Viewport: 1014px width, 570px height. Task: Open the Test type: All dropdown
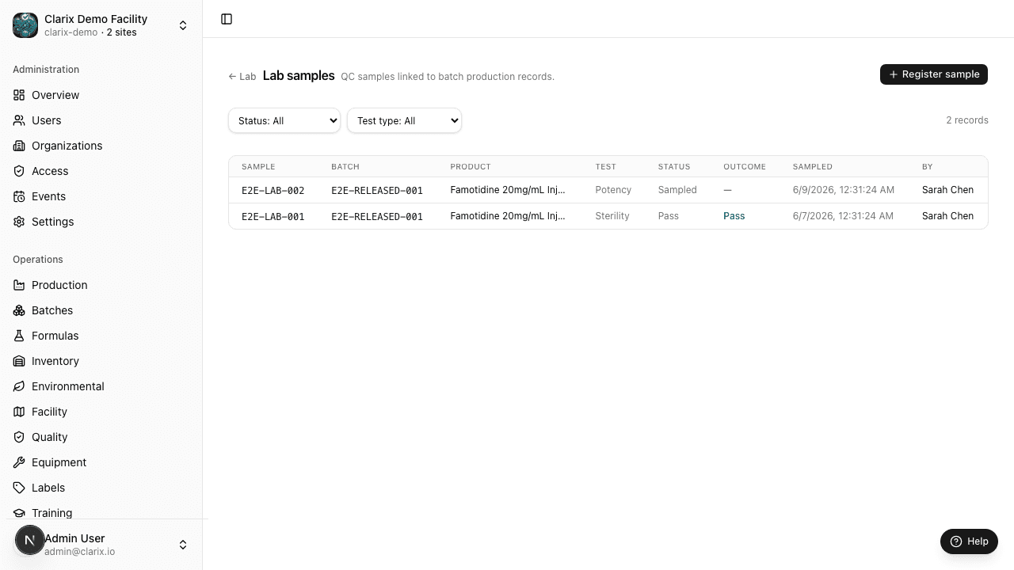(x=404, y=120)
